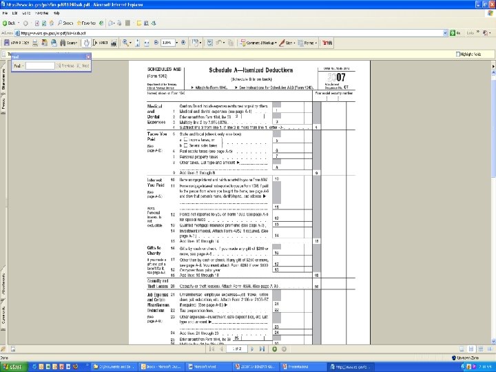
Task: Click the Windows Start button
Action: coord(14,367)
